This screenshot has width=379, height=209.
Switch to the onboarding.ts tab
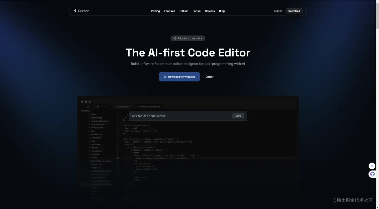pyautogui.click(x=124, y=106)
